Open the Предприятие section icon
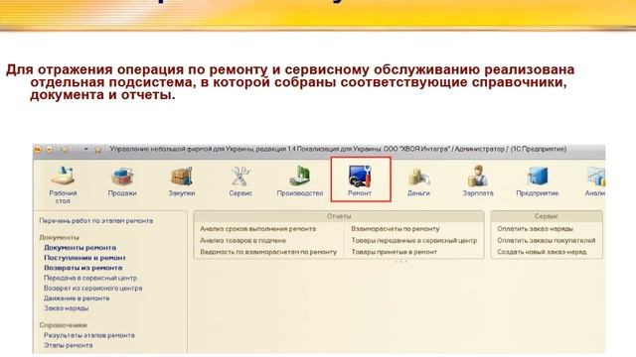The width and height of the screenshot is (636, 357). [537, 181]
